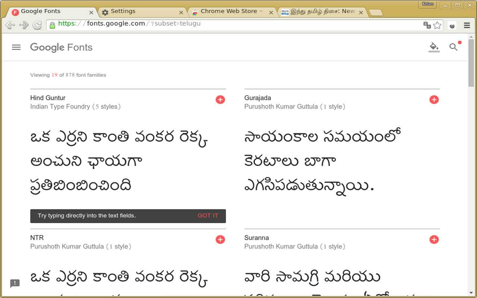
Task: Open the feedback exclamation icon
Action: pyautogui.click(x=15, y=284)
